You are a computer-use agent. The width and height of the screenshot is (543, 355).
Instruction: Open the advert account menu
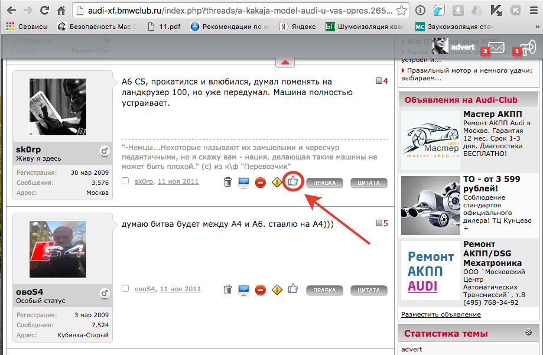(454, 47)
